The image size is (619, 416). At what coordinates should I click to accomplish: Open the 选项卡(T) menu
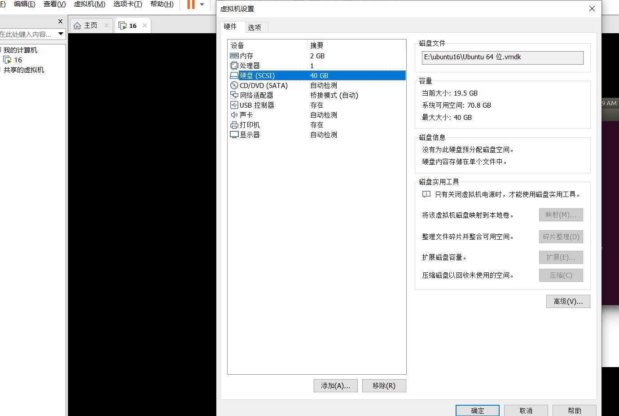click(127, 4)
